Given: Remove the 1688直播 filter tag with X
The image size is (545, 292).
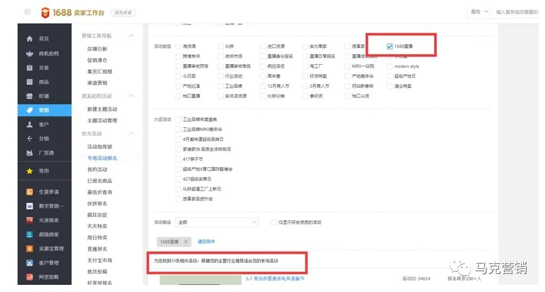Looking at the screenshot, I should point(186,242).
